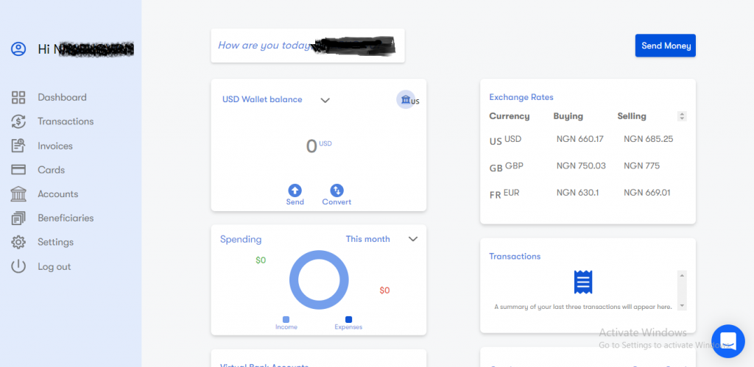Click the Currency column header

pos(510,116)
